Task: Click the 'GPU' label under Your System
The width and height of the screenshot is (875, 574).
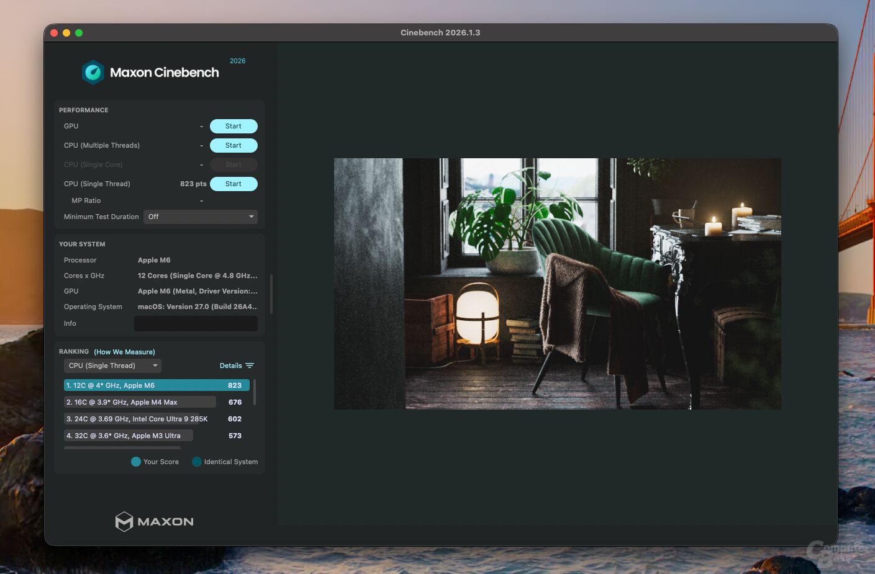Action: coord(71,291)
